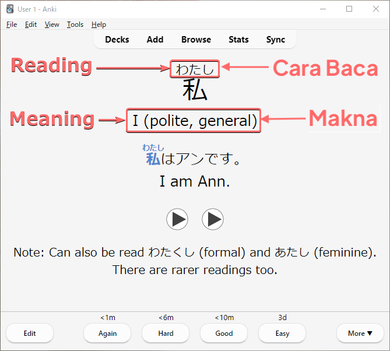Show the Stats page
390x351 pixels.
coord(238,40)
